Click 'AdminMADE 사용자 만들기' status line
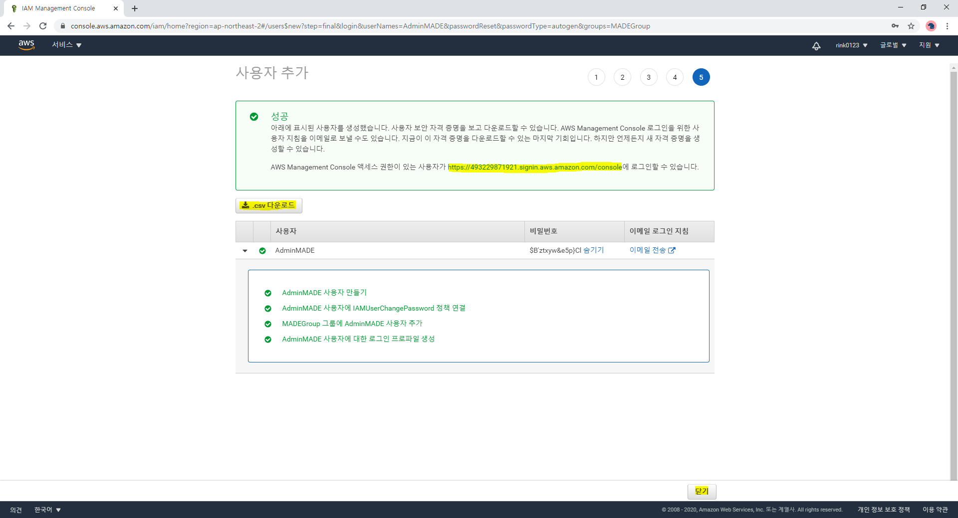This screenshot has width=958, height=518. (324, 293)
